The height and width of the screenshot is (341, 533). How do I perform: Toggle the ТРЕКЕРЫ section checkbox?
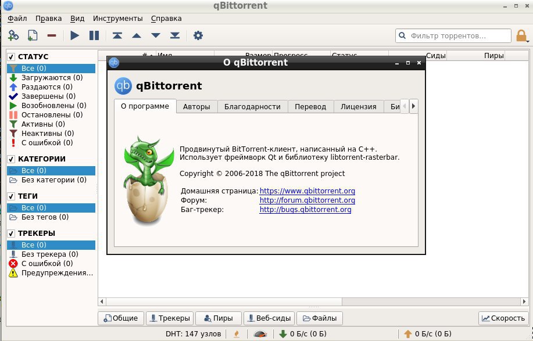tap(12, 234)
